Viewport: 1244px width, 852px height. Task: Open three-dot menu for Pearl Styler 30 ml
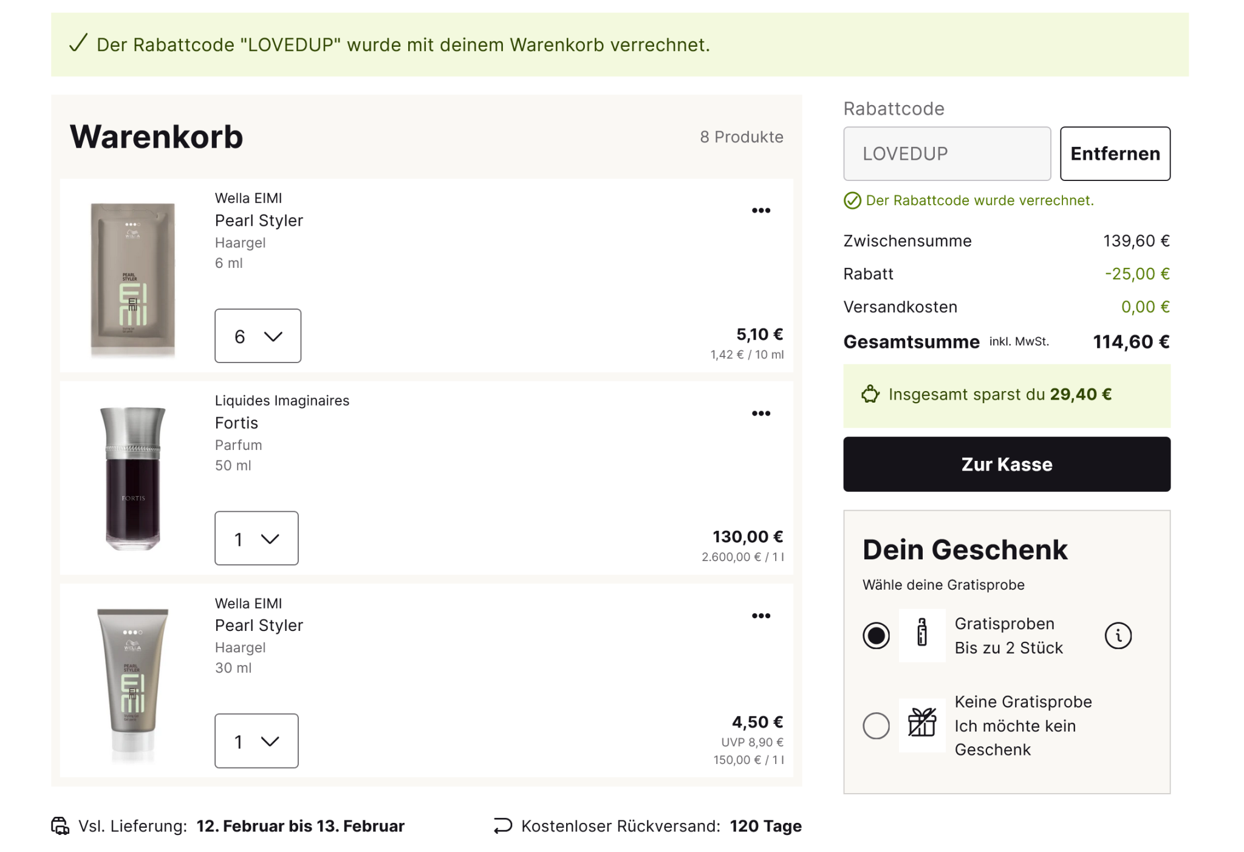point(760,616)
